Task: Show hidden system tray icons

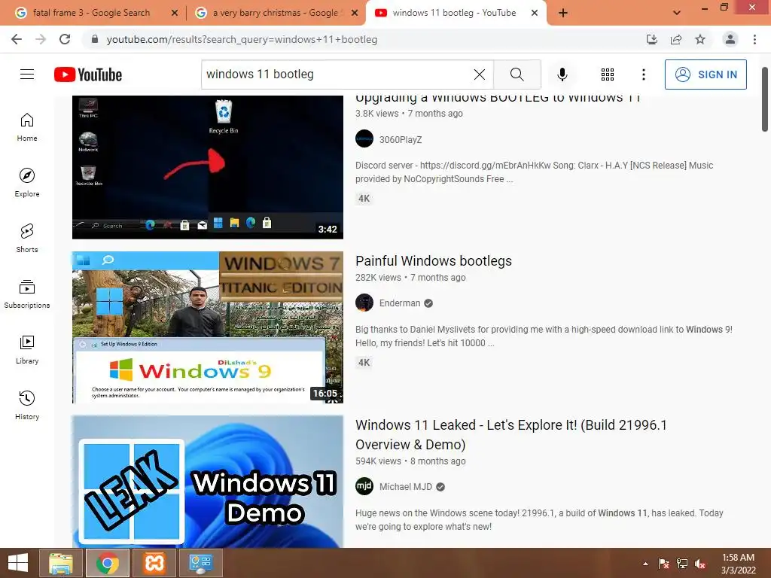Action: [x=645, y=564]
